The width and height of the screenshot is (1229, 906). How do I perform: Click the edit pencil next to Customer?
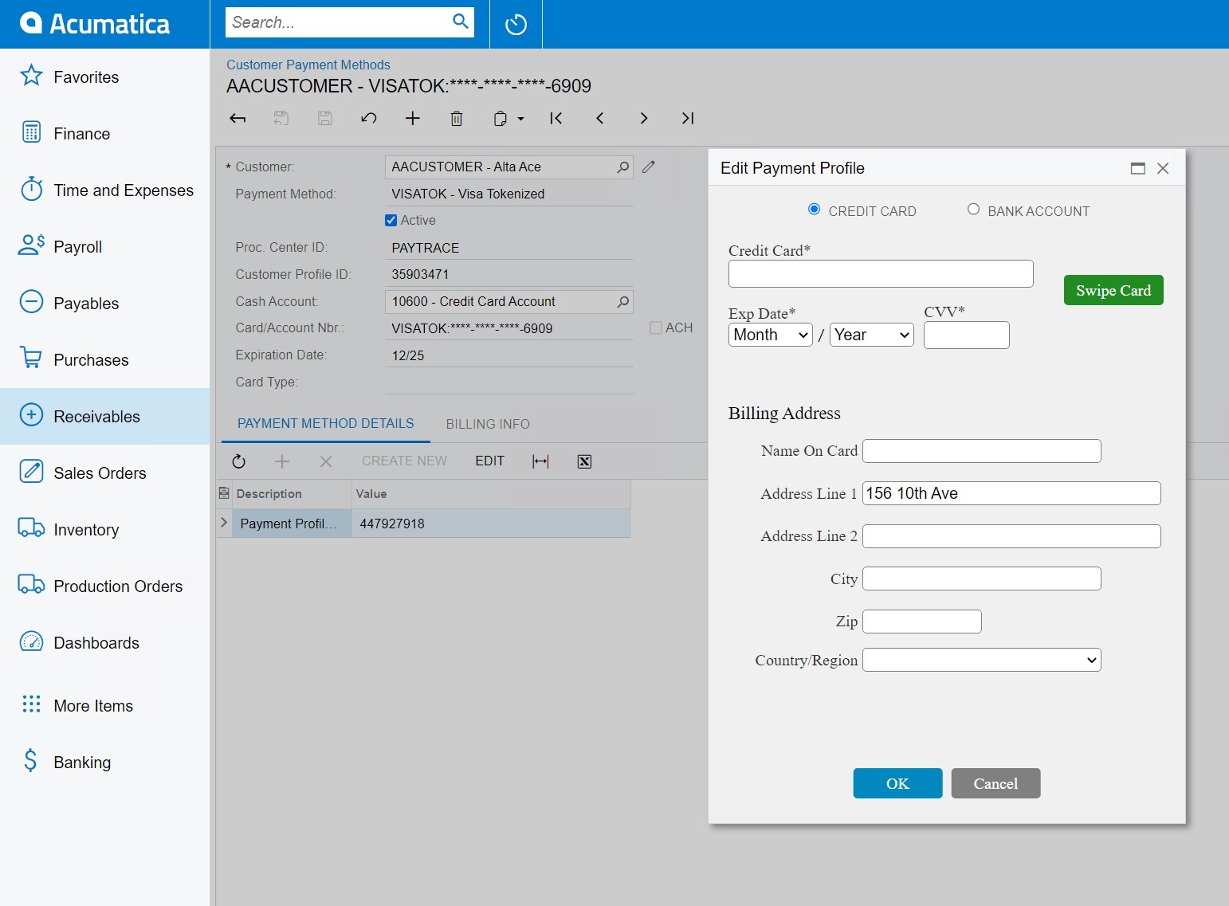[649, 167]
